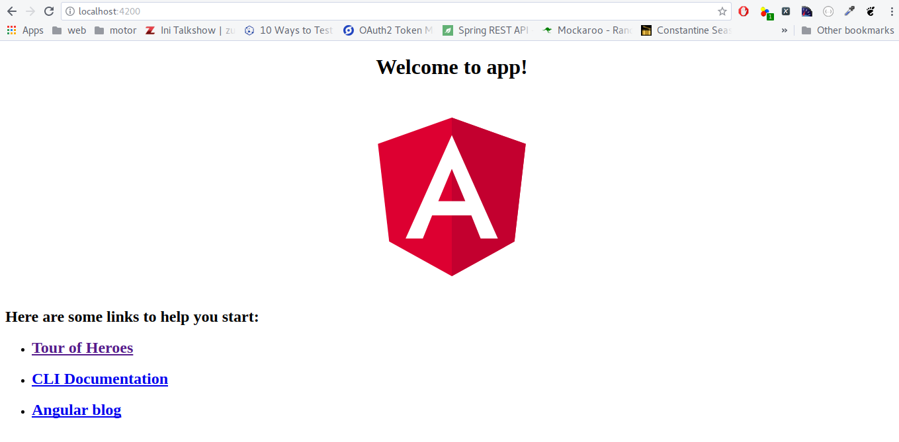The image size is (899, 442).
Task: Bookmark this page with the star
Action: click(x=722, y=11)
